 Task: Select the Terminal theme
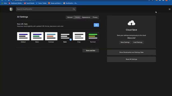click(93, 37)
